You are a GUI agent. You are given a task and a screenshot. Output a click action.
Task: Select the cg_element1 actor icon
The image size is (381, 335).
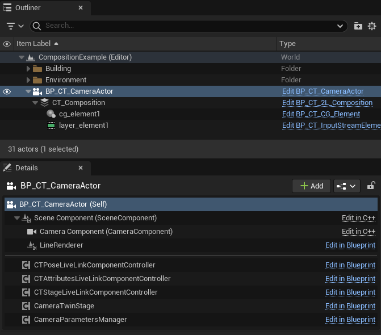click(x=51, y=114)
